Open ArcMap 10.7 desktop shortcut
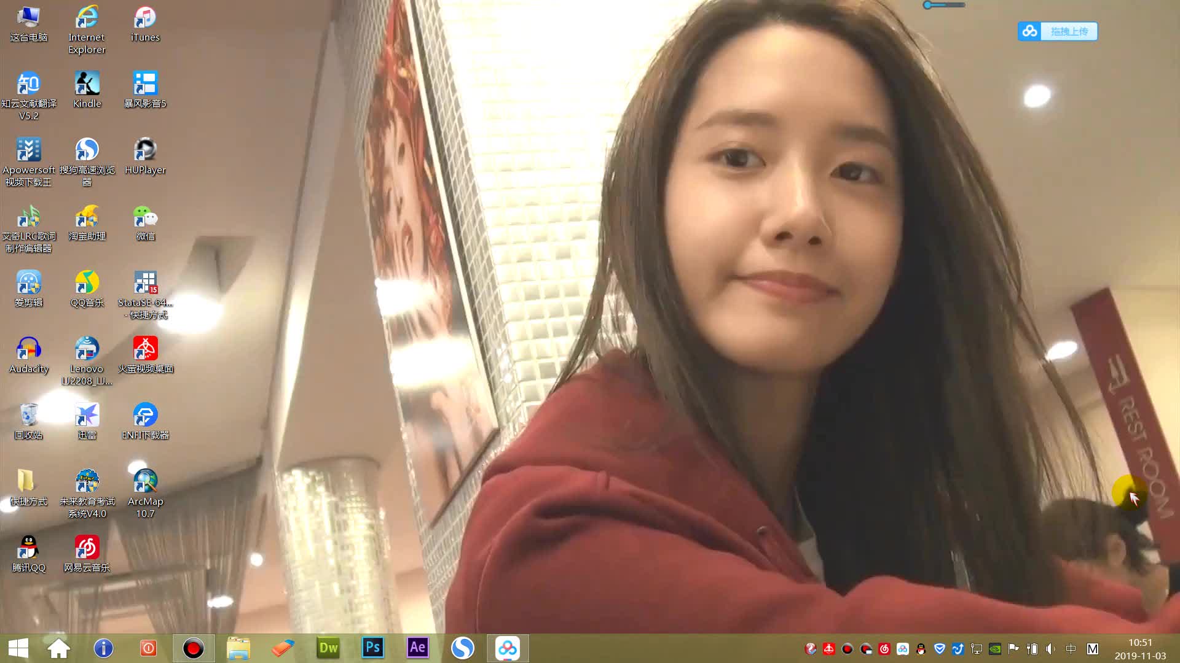Image resolution: width=1180 pixels, height=663 pixels. [145, 494]
